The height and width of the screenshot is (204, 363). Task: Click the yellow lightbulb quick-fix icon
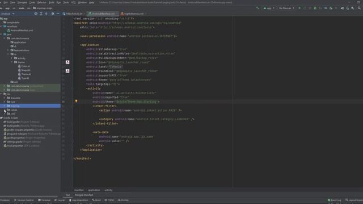tap(76, 101)
